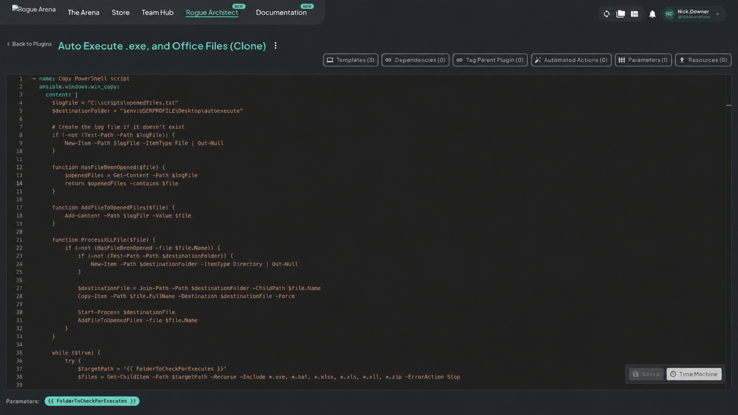Viewport: 738px width, 415px height.
Task: Open the folders icon in header
Action: (620, 14)
